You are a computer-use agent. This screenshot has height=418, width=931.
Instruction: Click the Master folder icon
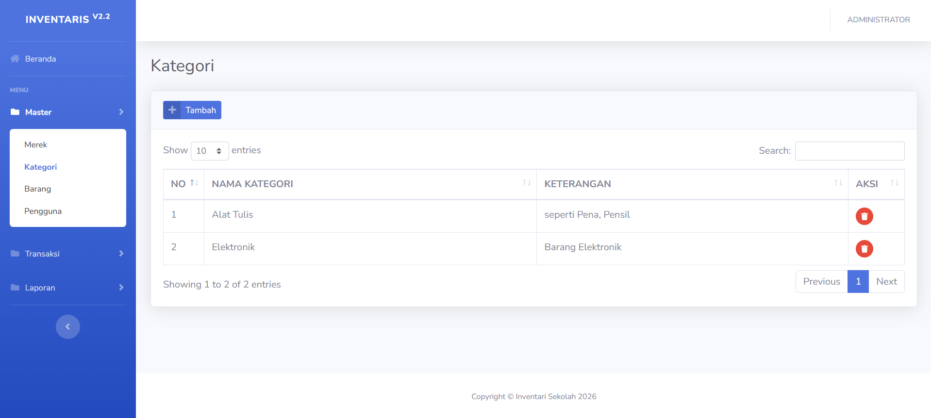pos(15,112)
